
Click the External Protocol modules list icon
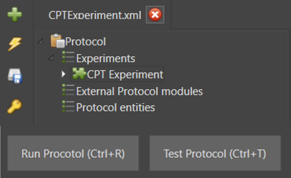coord(68,90)
